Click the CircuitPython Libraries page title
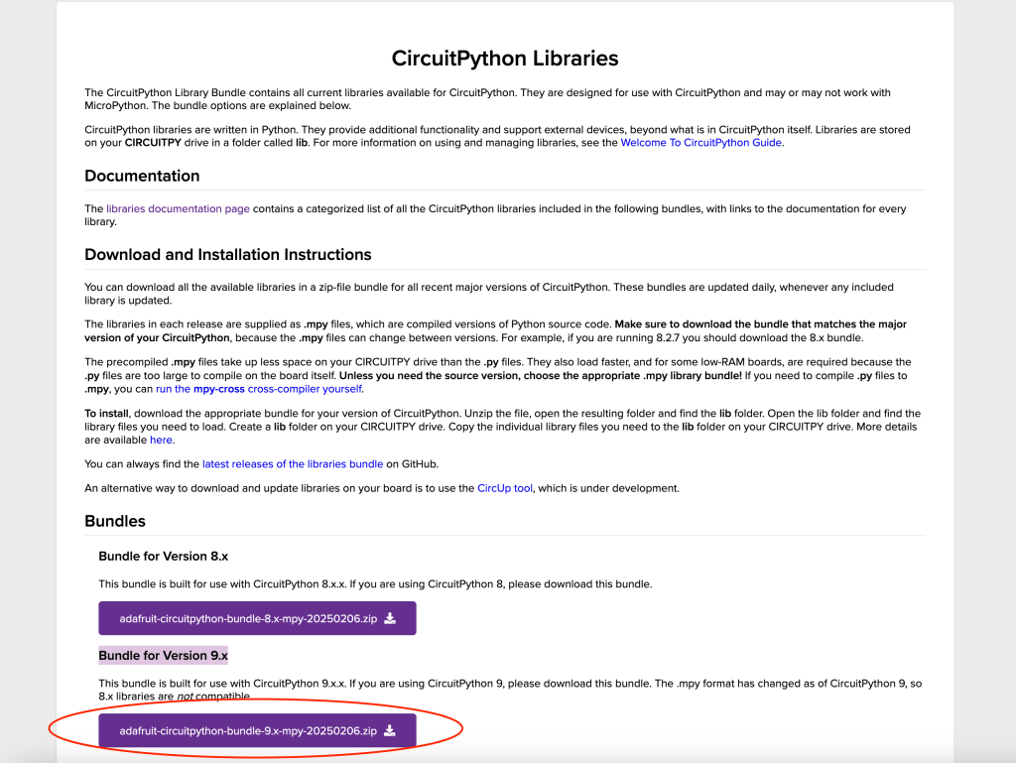1016x763 pixels. click(505, 58)
